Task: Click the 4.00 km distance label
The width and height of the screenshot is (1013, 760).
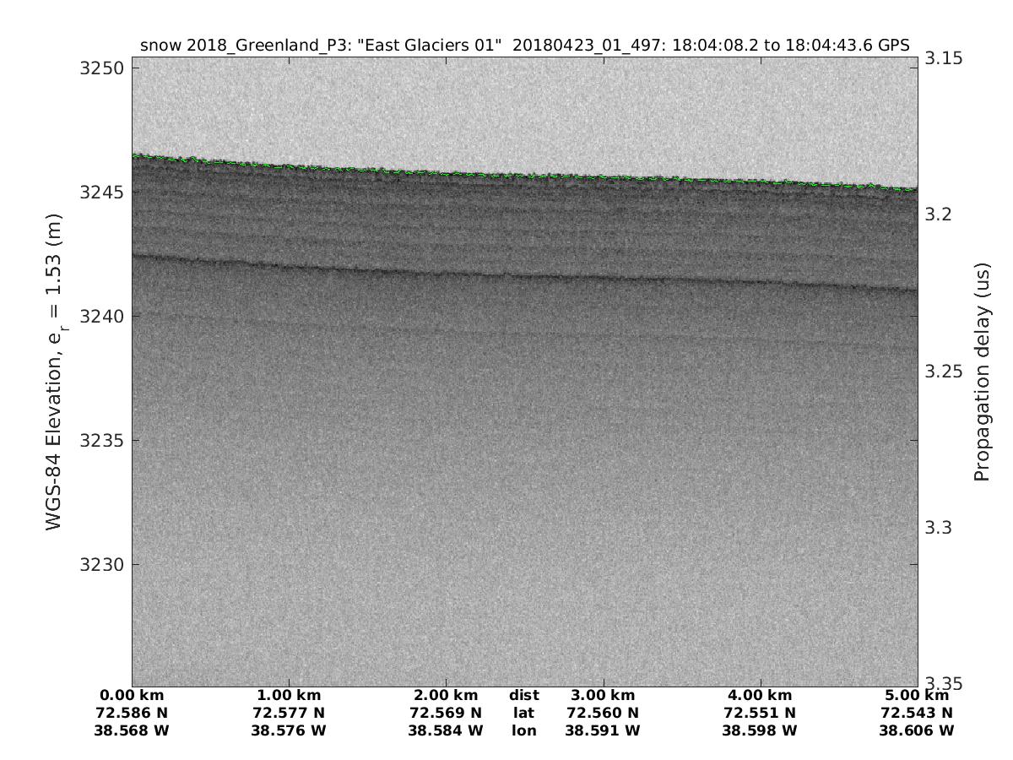Action: pyautogui.click(x=760, y=696)
